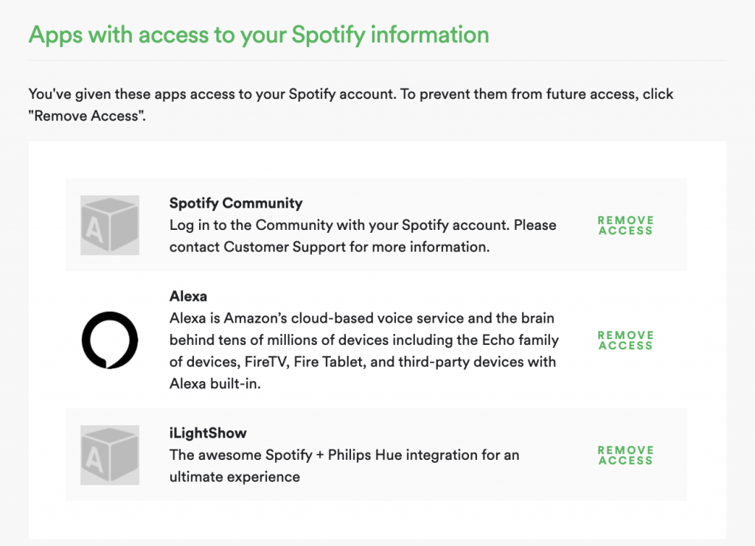
Task: Click the Alexa ring logo icon
Action: (110, 340)
